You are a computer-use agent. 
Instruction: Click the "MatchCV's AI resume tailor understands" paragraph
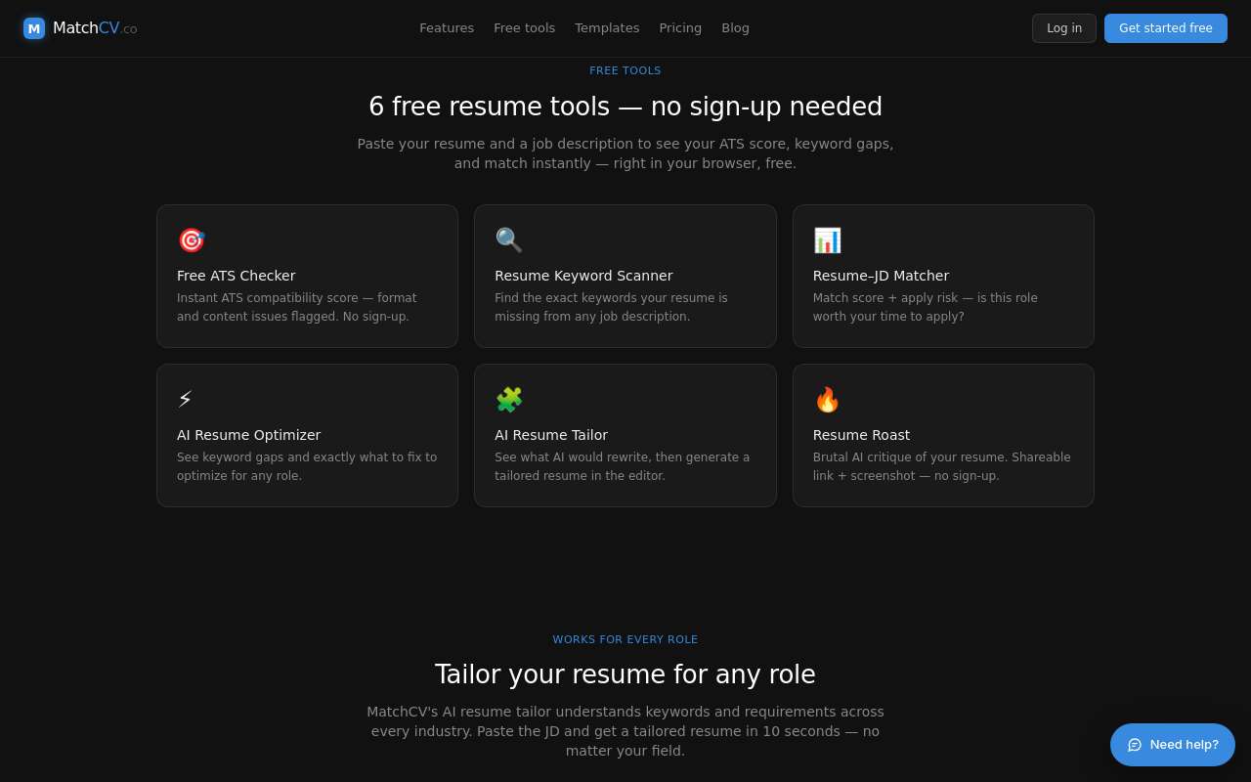625,731
